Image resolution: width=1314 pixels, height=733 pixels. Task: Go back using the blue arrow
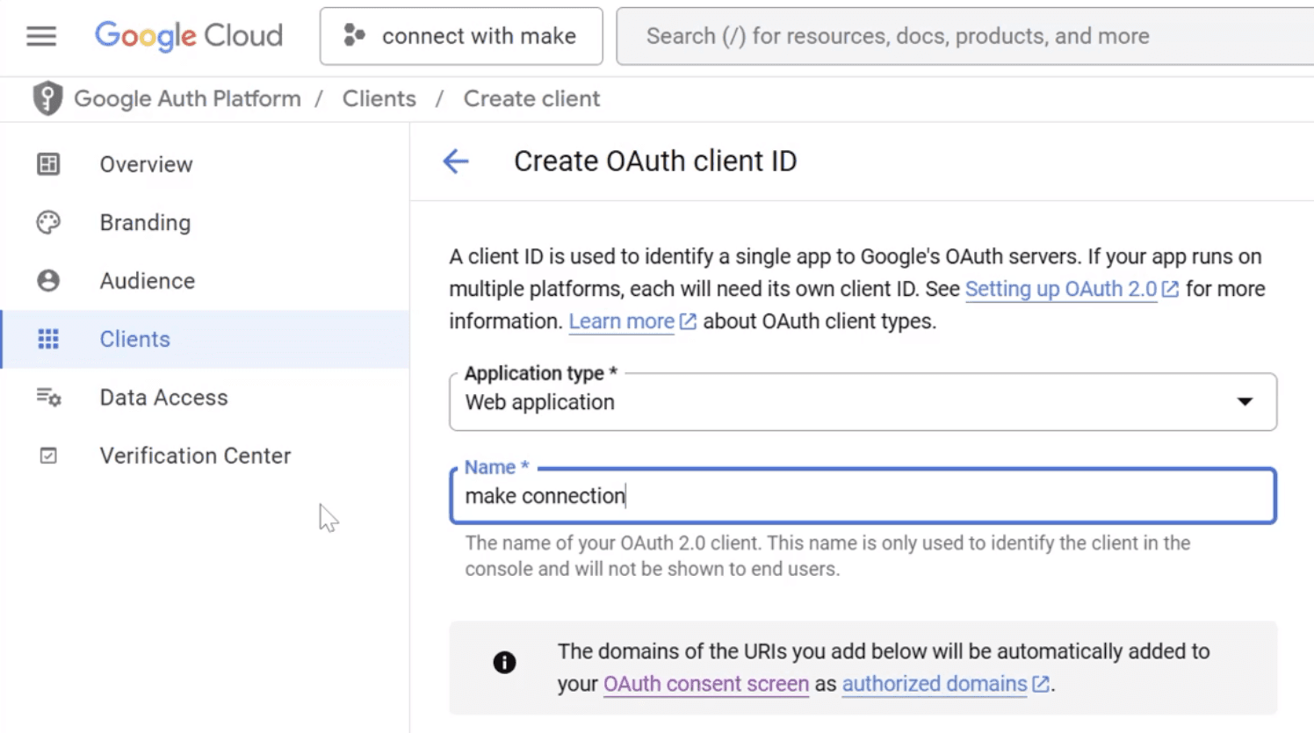(456, 162)
